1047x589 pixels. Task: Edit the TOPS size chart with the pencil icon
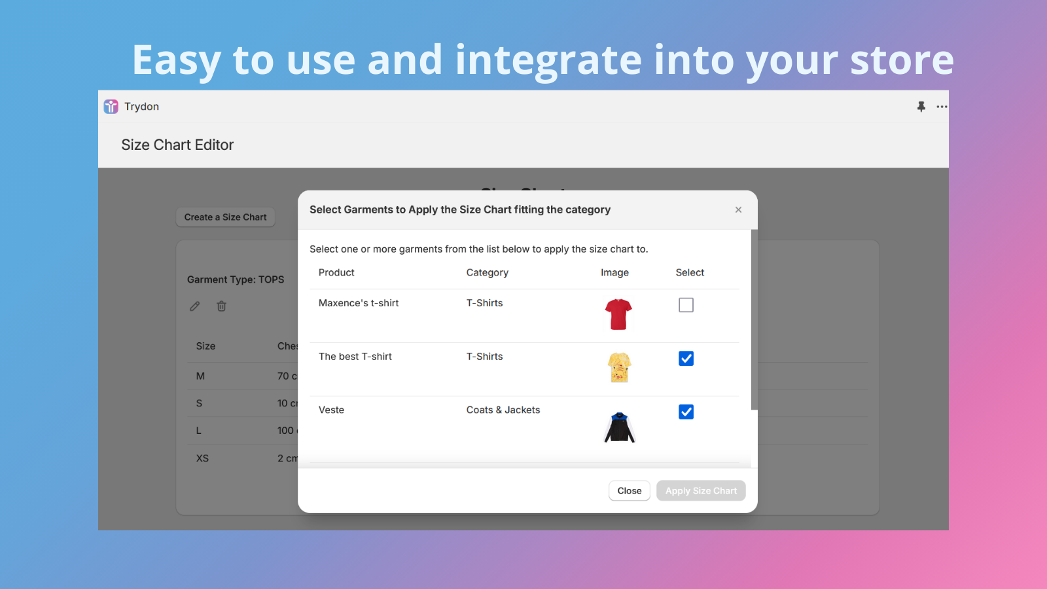coord(194,306)
